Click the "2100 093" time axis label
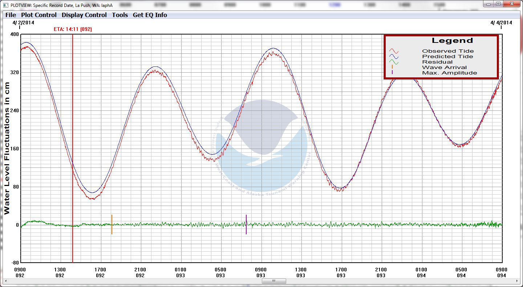The height and width of the screenshot is (287, 523). click(x=381, y=272)
